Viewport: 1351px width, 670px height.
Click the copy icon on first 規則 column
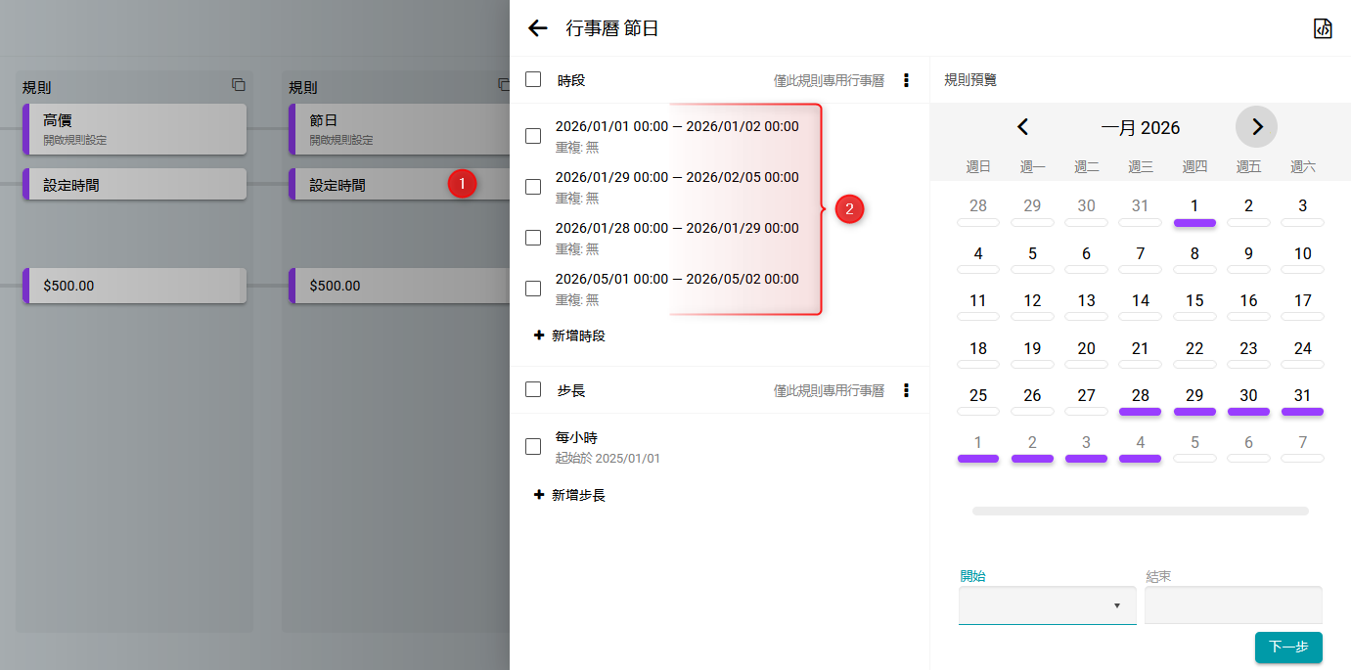[238, 85]
